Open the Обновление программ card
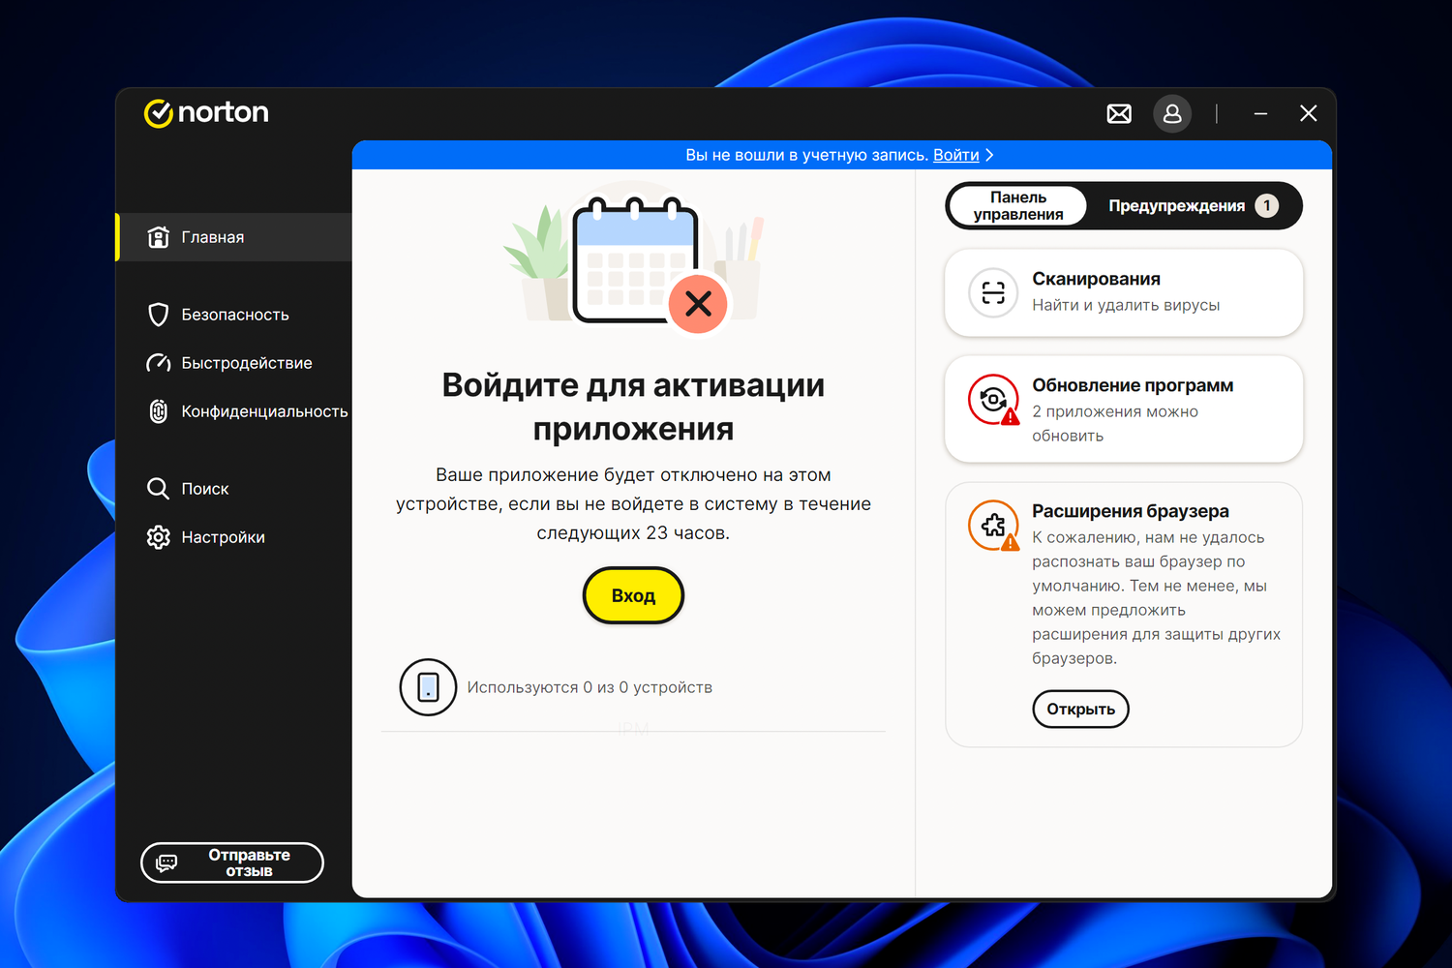1452x968 pixels. tap(1124, 408)
